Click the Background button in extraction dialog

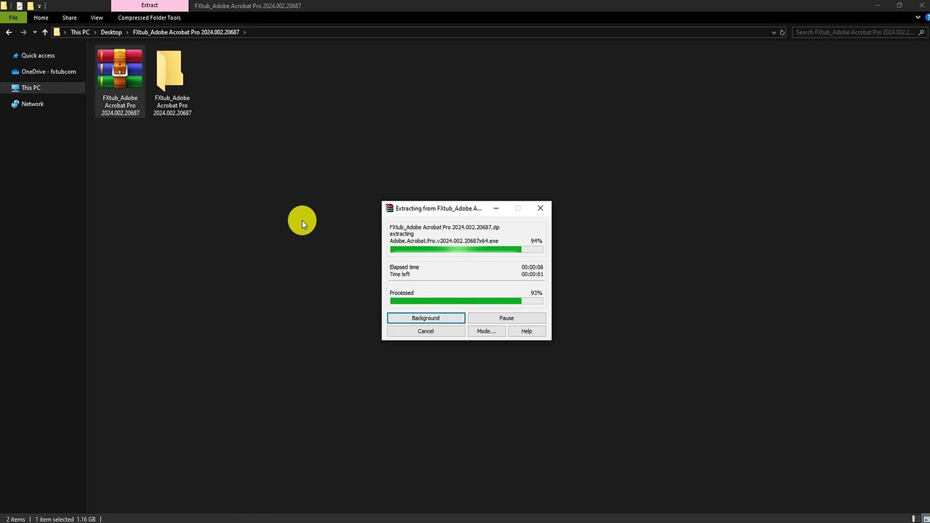[426, 318]
